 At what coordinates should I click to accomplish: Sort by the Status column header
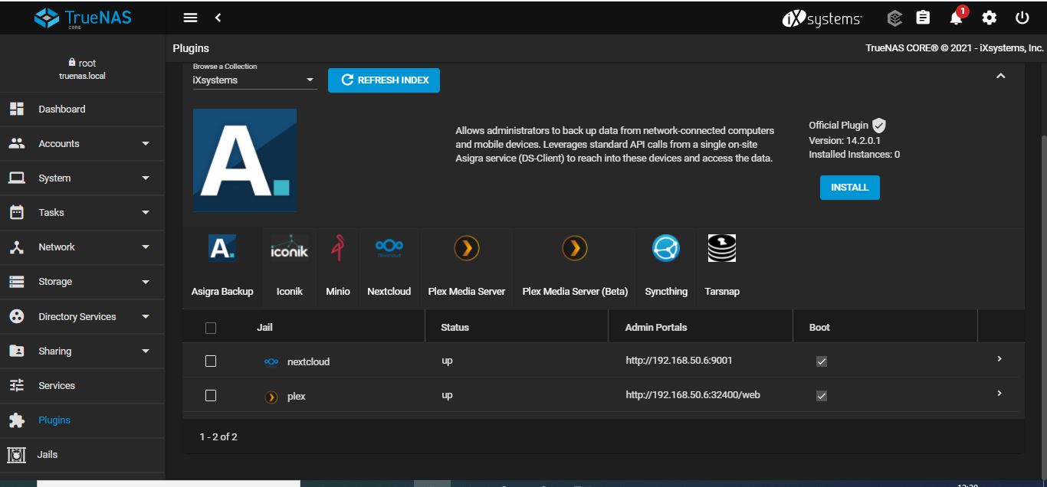455,327
